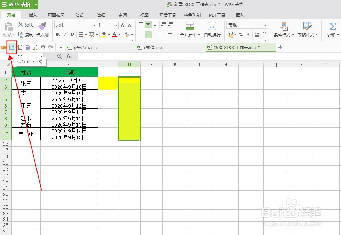Image resolution: width=341 pixels, height=235 pixels.
Task: Align text right
Action: [156, 35]
